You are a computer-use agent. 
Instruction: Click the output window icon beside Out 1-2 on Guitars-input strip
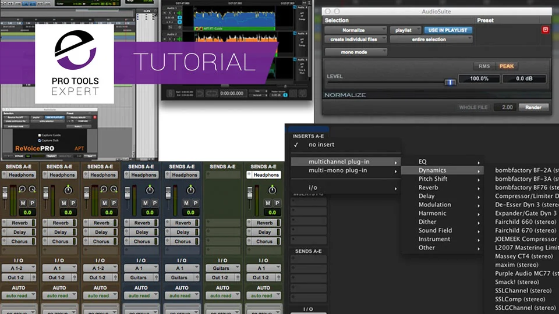(238, 277)
